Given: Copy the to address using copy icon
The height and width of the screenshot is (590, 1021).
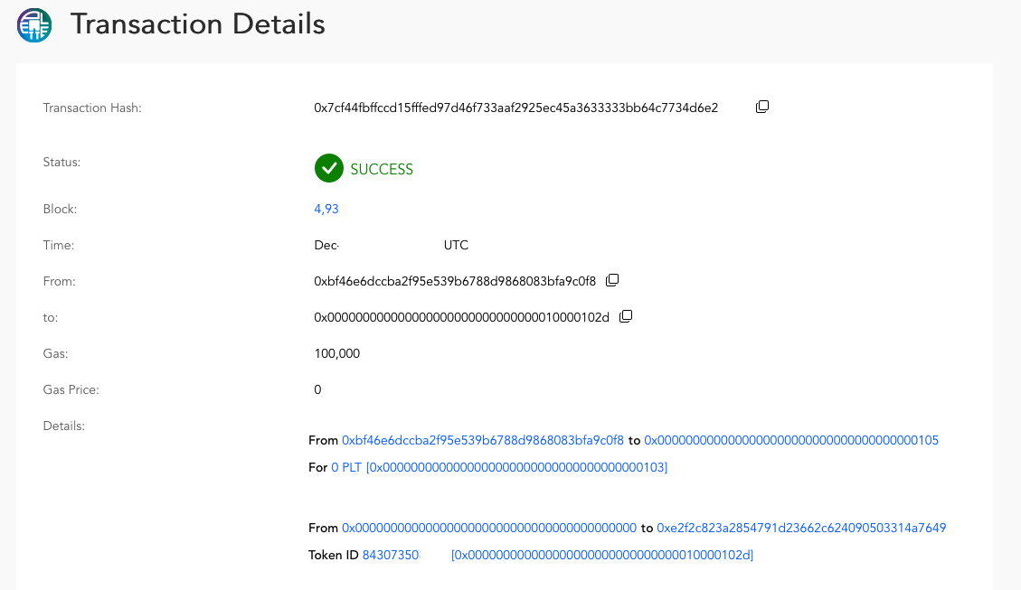Looking at the screenshot, I should coord(626,316).
